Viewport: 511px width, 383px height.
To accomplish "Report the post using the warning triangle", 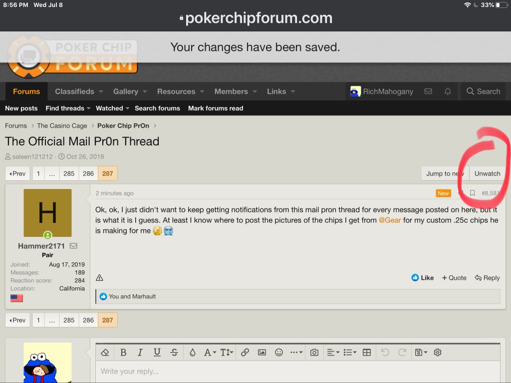I will click(x=99, y=278).
